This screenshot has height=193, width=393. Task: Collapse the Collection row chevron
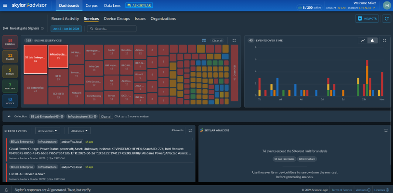[x=9, y=116]
